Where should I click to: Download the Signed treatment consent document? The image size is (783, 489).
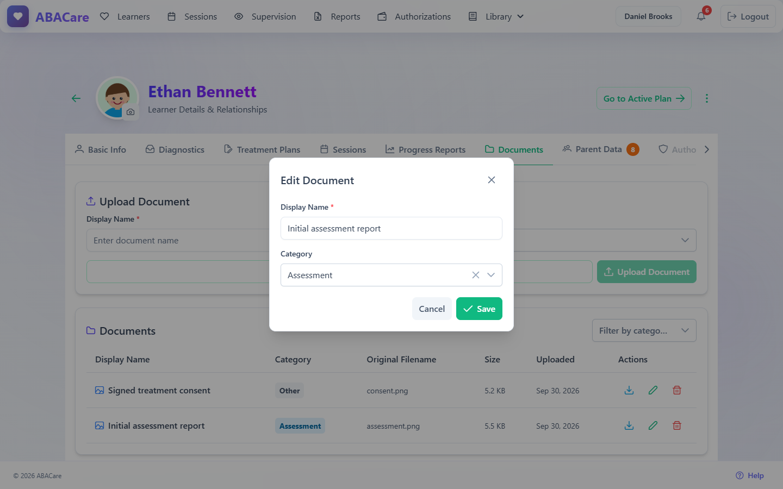(629, 390)
